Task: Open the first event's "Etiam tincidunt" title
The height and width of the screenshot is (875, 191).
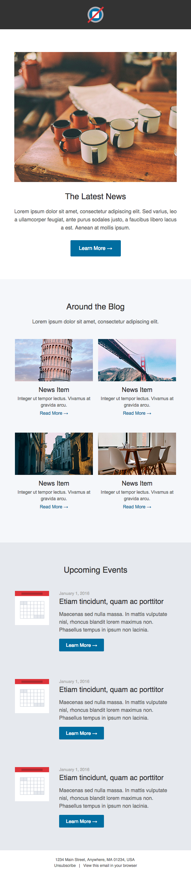Action: point(111,602)
